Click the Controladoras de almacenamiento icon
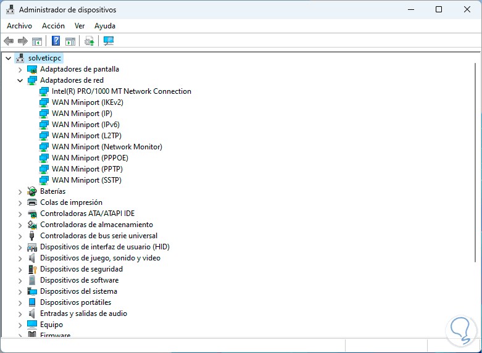 32,225
